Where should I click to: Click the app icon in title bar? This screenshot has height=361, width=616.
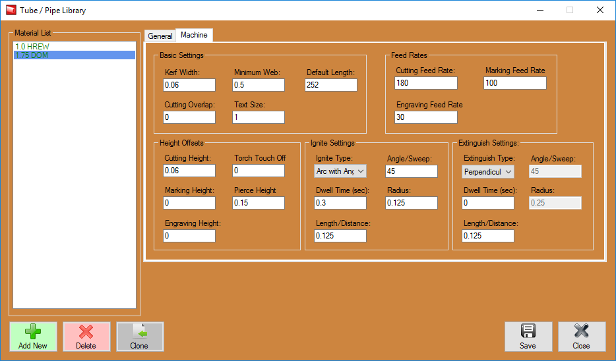pos(11,11)
